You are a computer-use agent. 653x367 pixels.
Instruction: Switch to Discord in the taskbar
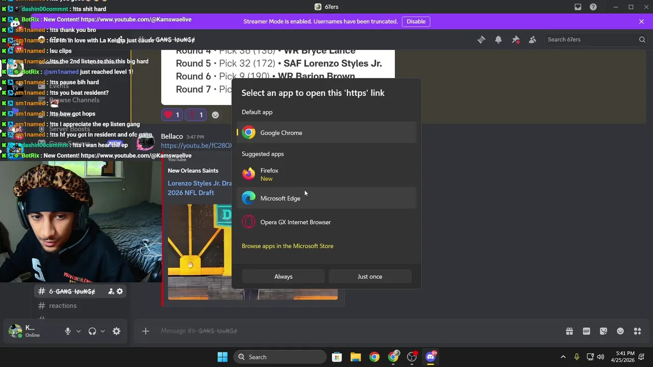pos(431,357)
